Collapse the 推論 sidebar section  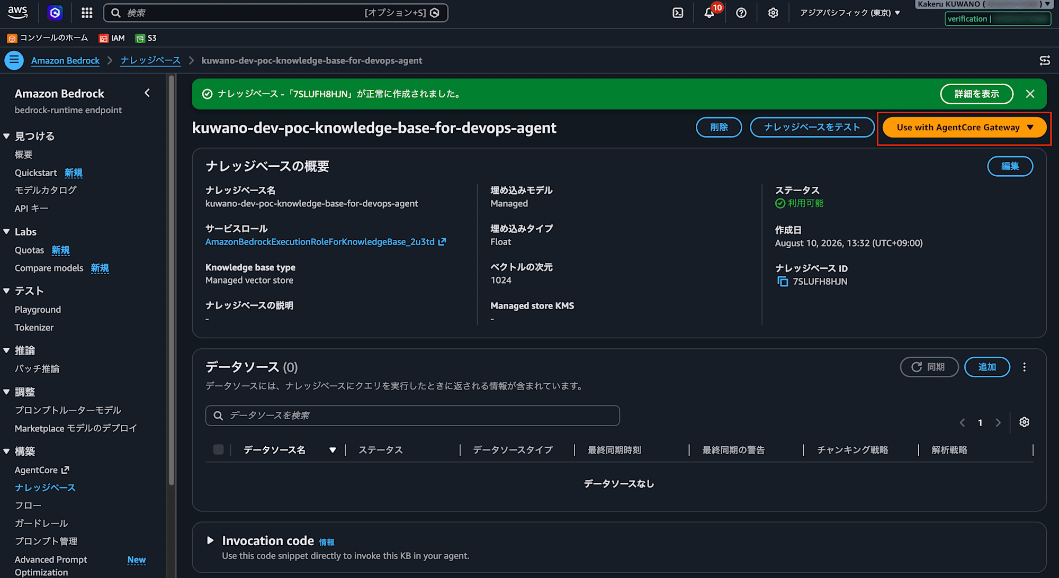[x=6, y=350]
